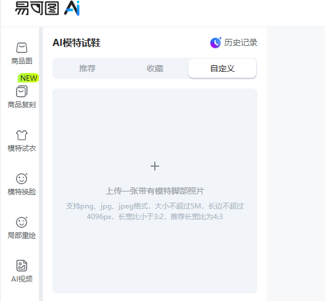
Task: Click the history clock icon
Action: [215, 42]
